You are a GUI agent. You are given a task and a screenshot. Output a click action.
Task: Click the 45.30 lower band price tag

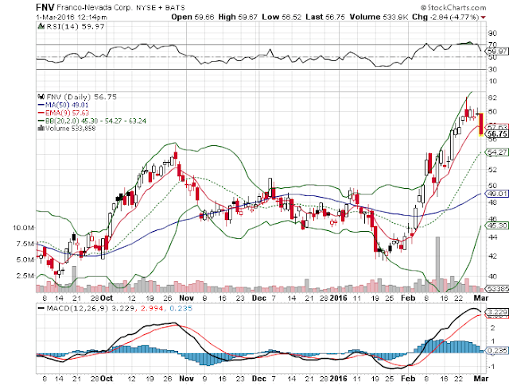[496, 225]
